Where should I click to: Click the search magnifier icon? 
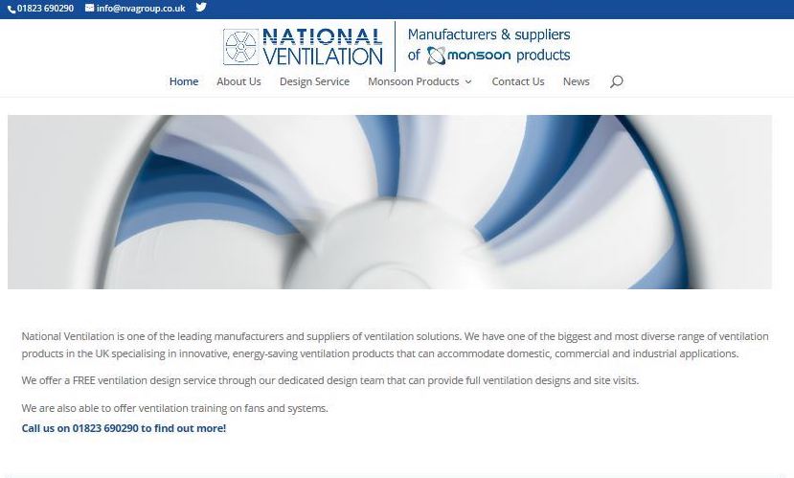tap(616, 81)
